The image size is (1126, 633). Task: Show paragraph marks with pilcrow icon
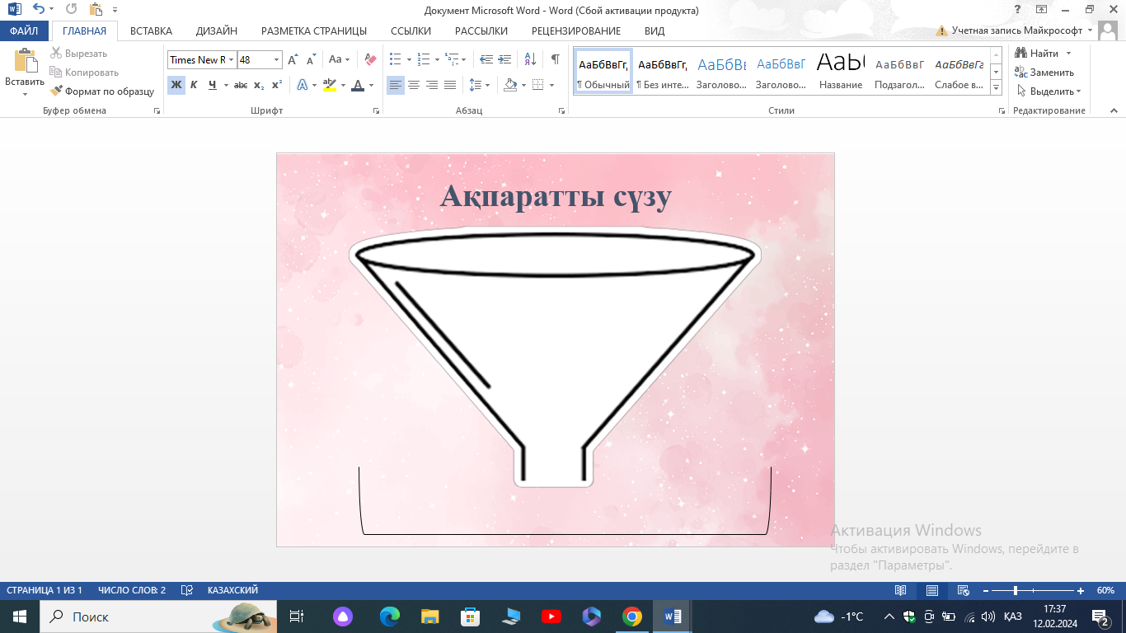pos(555,60)
